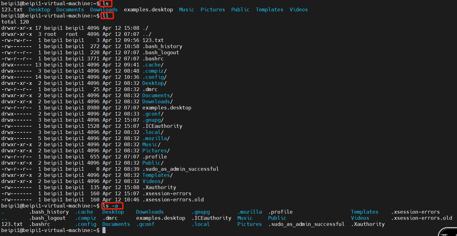
Task: Click the link count 13 on the .cache row
Action: point(38,65)
